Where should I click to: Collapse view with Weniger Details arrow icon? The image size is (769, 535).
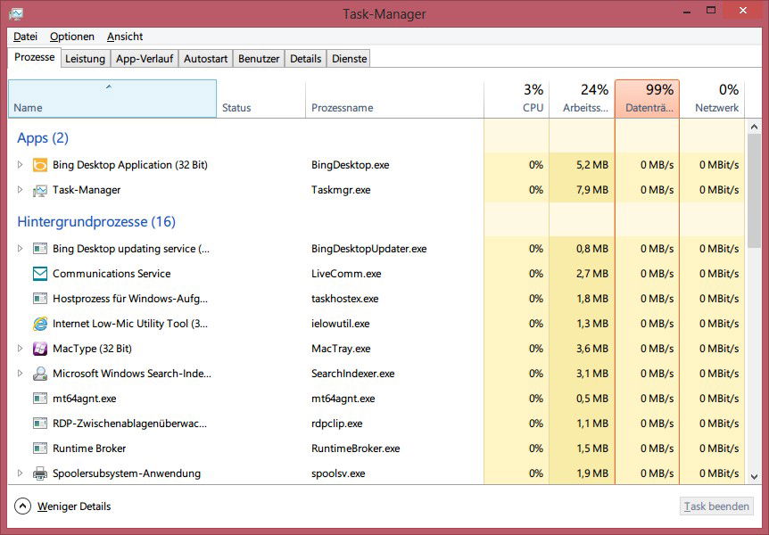coord(22,506)
